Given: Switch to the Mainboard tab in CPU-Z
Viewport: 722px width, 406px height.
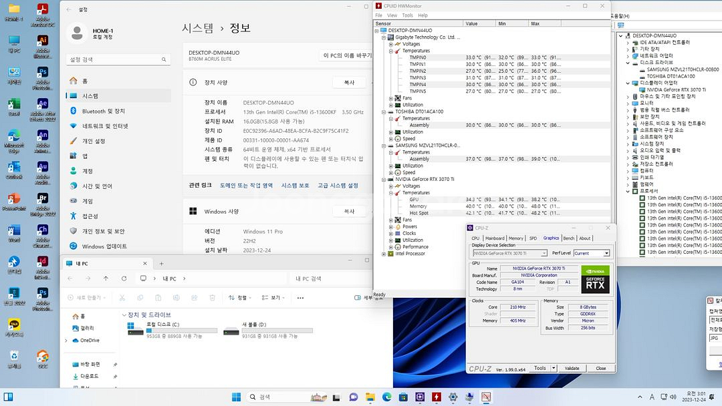Looking at the screenshot, I should (x=495, y=238).
